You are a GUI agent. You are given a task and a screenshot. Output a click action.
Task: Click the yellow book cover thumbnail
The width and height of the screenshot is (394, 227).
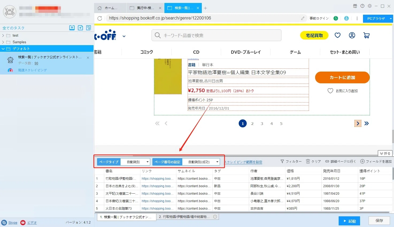[168, 76]
